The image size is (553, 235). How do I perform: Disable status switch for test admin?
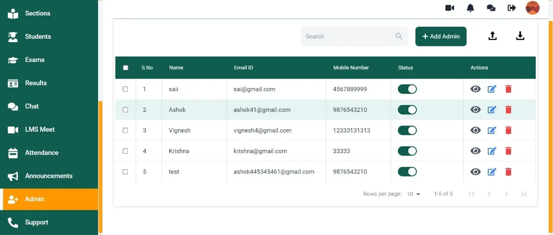(407, 172)
